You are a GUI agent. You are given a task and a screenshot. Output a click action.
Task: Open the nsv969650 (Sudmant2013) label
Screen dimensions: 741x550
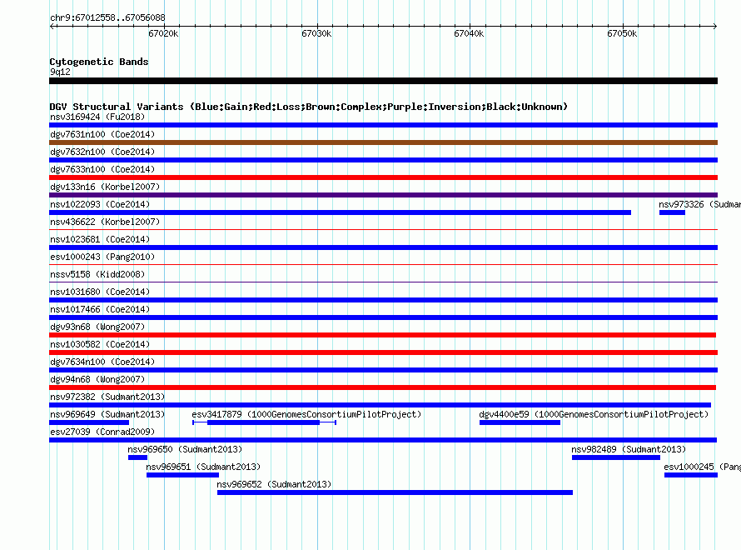tap(185, 449)
